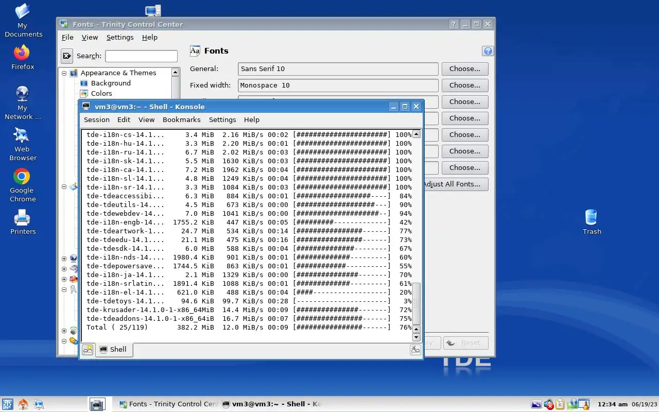Open the Trash desktop icon
The height and width of the screenshot is (412, 659).
(x=592, y=222)
